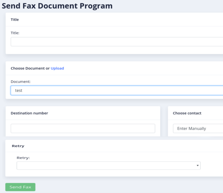Click the Retry: field label

point(23,158)
